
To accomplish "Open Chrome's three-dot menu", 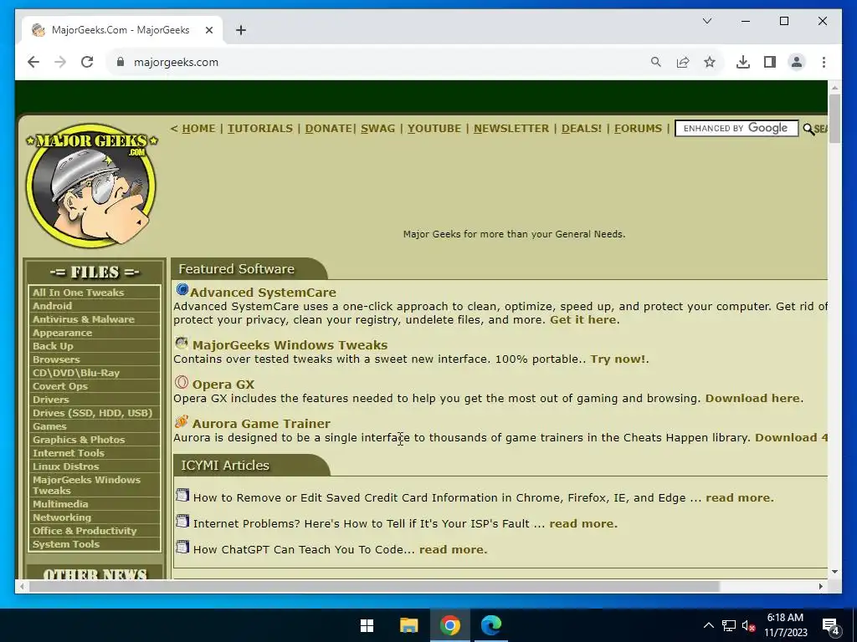I will (824, 62).
